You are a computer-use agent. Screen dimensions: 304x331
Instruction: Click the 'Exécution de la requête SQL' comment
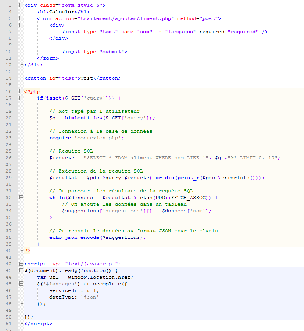pyautogui.click(x=101, y=171)
